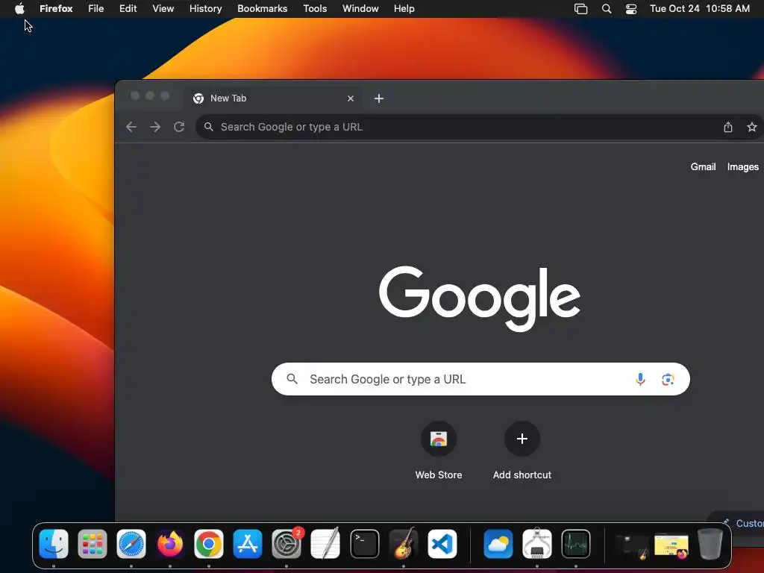The height and width of the screenshot is (573, 764).
Task: Open GarageBand from the Dock
Action: coord(404,544)
